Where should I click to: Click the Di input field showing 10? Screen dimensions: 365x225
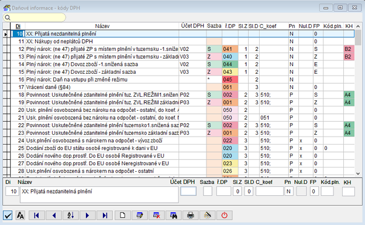12,192
